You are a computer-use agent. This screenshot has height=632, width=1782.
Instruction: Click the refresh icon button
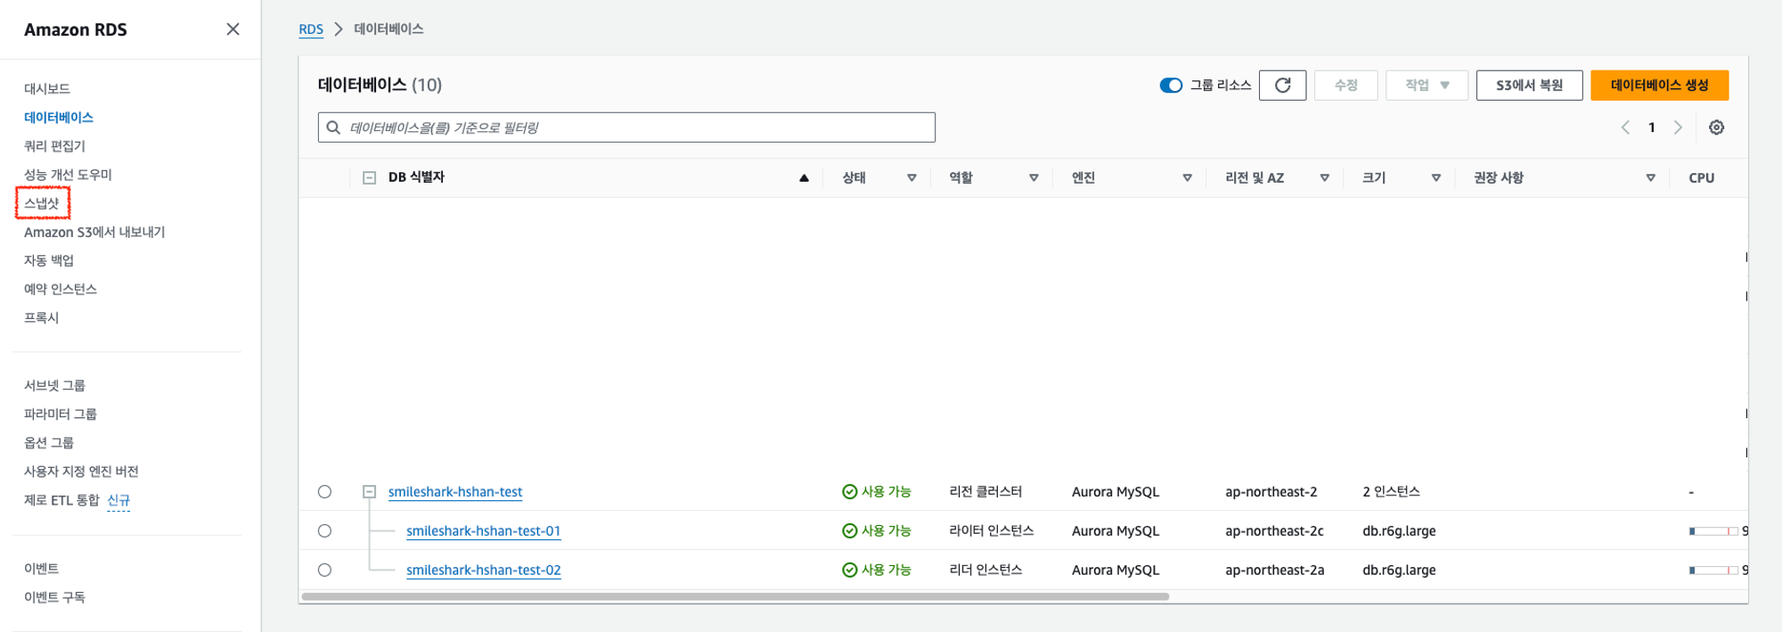click(x=1282, y=86)
